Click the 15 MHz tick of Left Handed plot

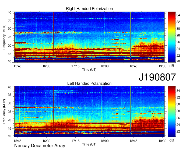pyautogui.click(x=9, y=129)
